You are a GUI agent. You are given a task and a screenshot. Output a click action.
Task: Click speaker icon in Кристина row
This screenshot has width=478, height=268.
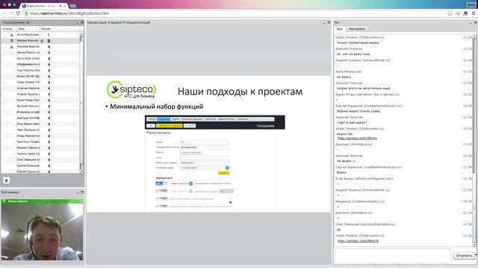tap(49, 142)
